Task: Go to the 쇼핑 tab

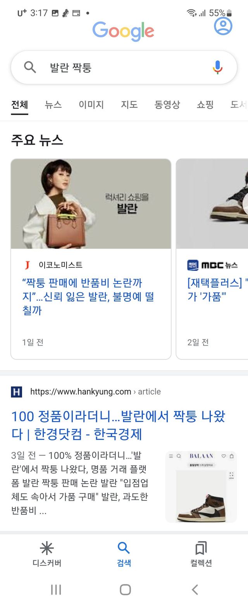Action: (205, 104)
